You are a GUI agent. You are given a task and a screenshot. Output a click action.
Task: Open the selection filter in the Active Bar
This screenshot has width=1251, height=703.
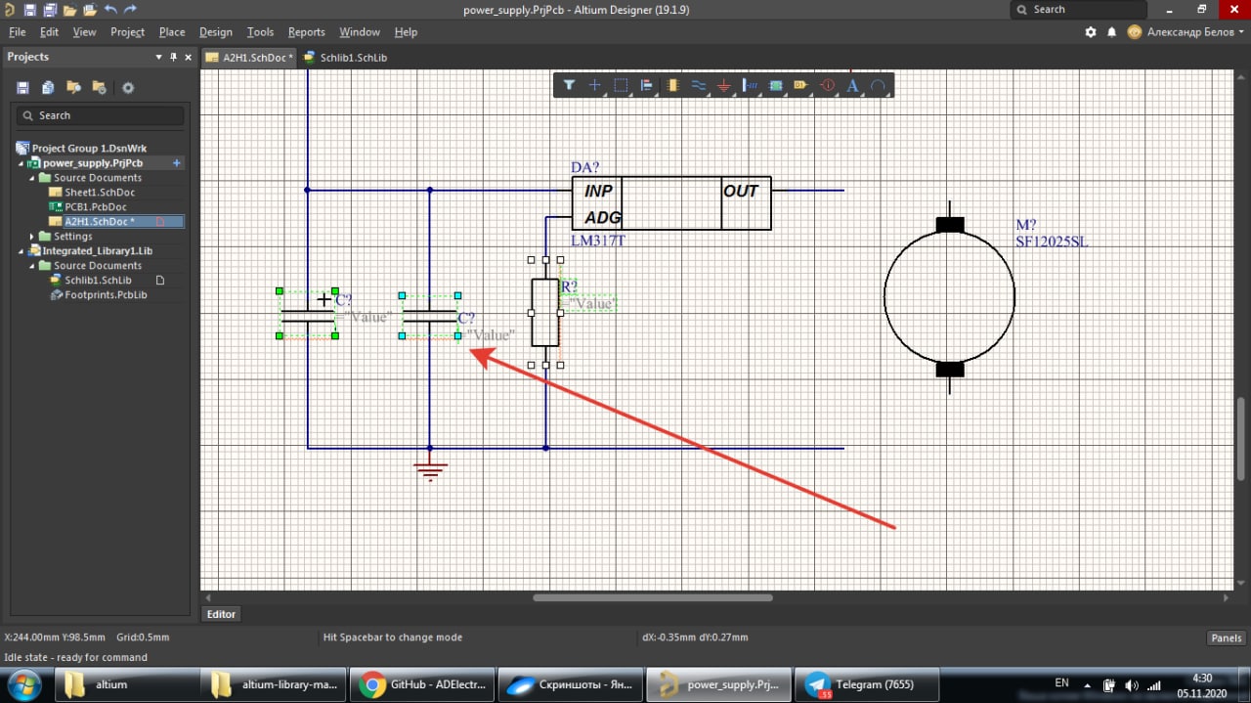569,86
